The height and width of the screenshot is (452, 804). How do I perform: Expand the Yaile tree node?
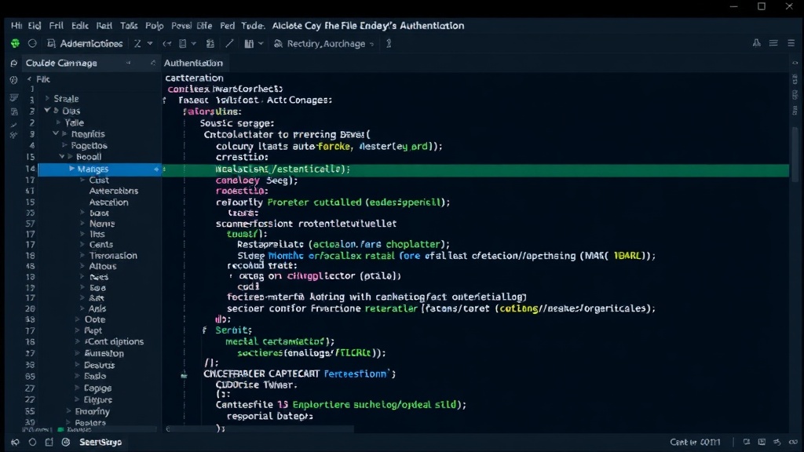coord(58,122)
